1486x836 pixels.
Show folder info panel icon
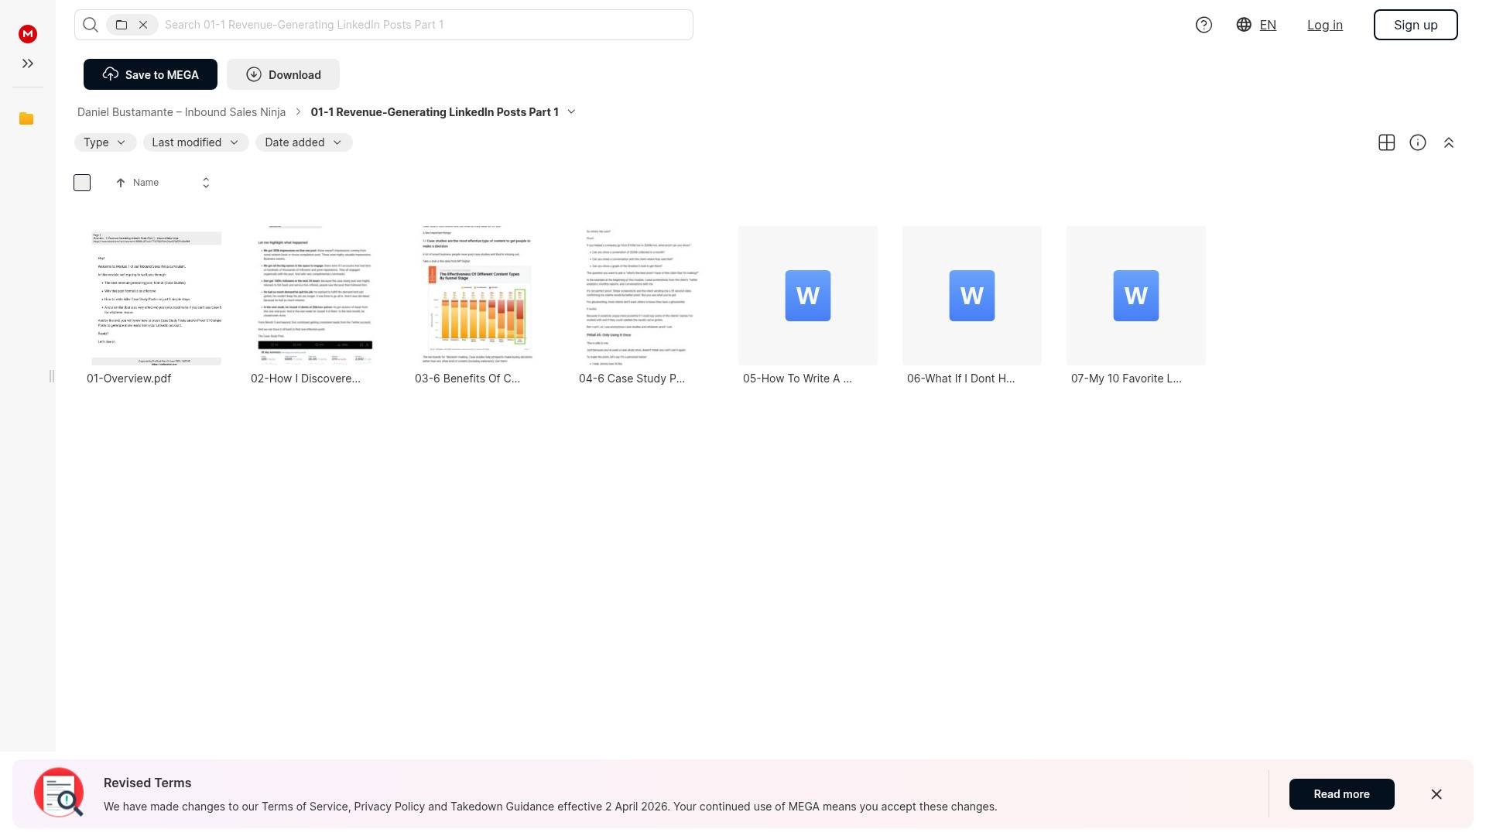coord(1417,142)
